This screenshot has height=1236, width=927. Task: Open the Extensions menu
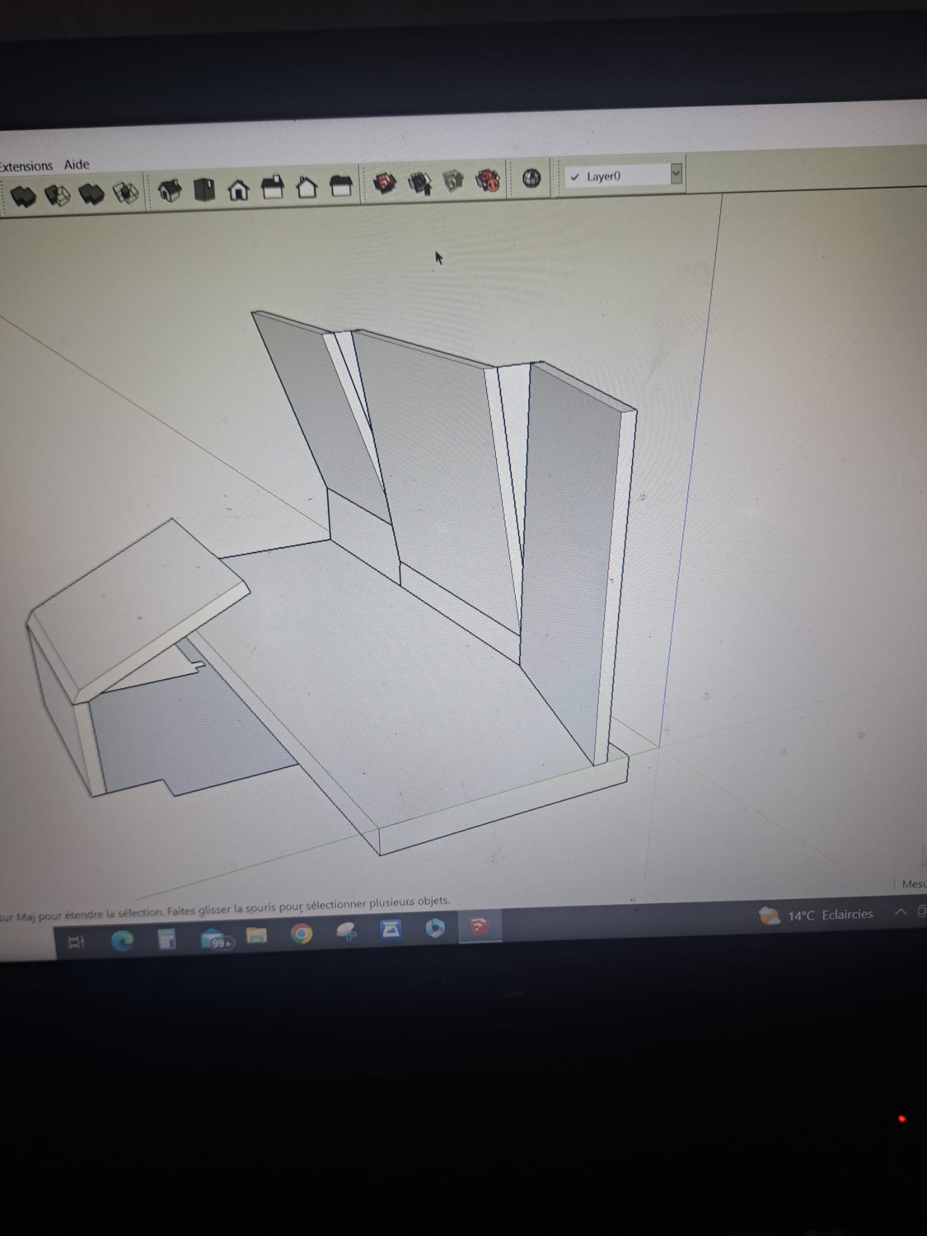pyautogui.click(x=26, y=166)
